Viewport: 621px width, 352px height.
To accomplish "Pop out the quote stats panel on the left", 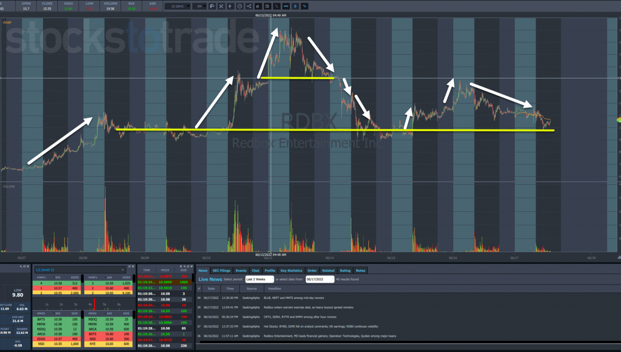I will click(x=24, y=267).
